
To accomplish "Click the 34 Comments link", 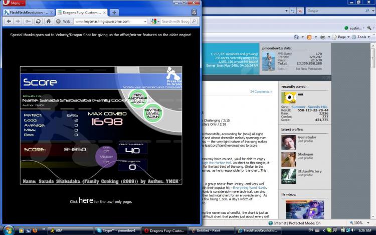I will (261, 91).
